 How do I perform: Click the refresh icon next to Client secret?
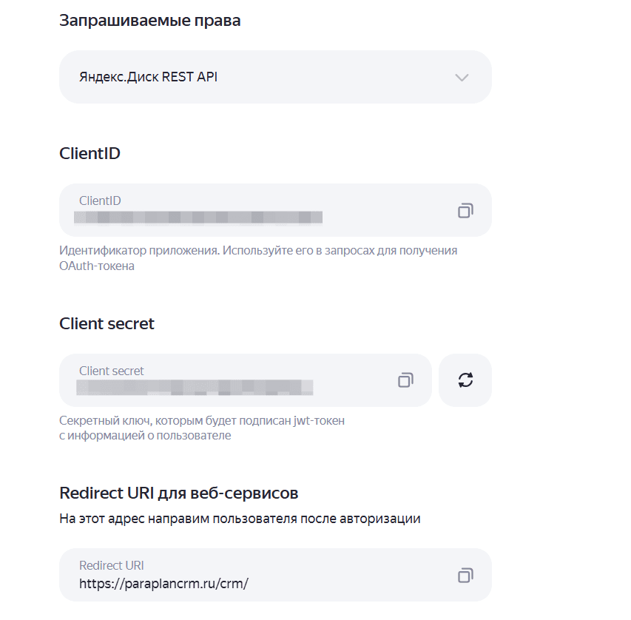click(x=465, y=380)
